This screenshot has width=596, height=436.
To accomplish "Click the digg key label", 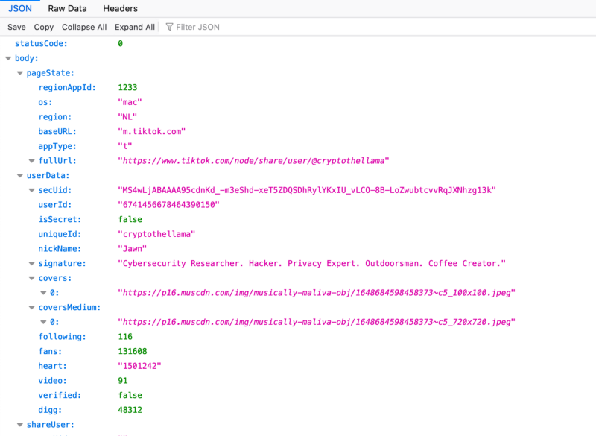I will (50, 410).
